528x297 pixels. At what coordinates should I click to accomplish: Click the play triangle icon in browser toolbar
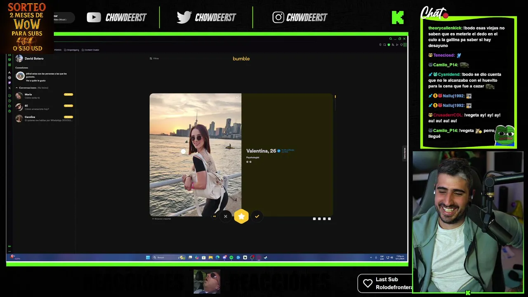[397, 45]
